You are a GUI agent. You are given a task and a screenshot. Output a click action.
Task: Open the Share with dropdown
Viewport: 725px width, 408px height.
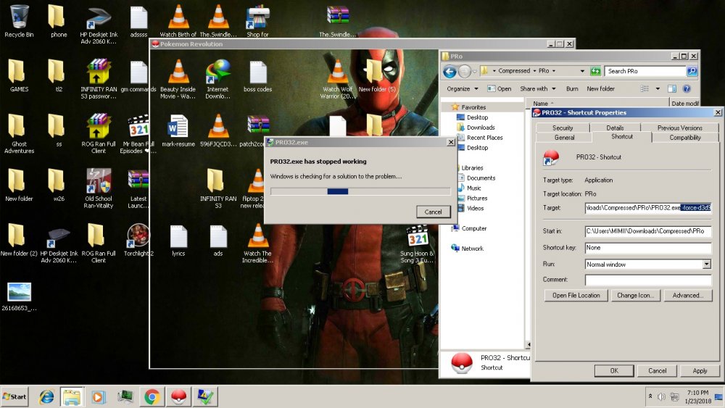(x=537, y=88)
